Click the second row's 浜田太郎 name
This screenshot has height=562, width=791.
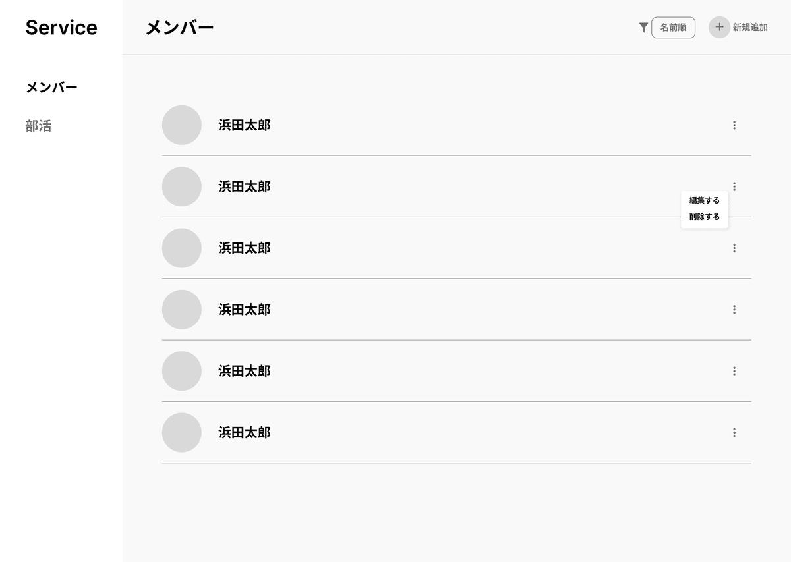click(245, 186)
